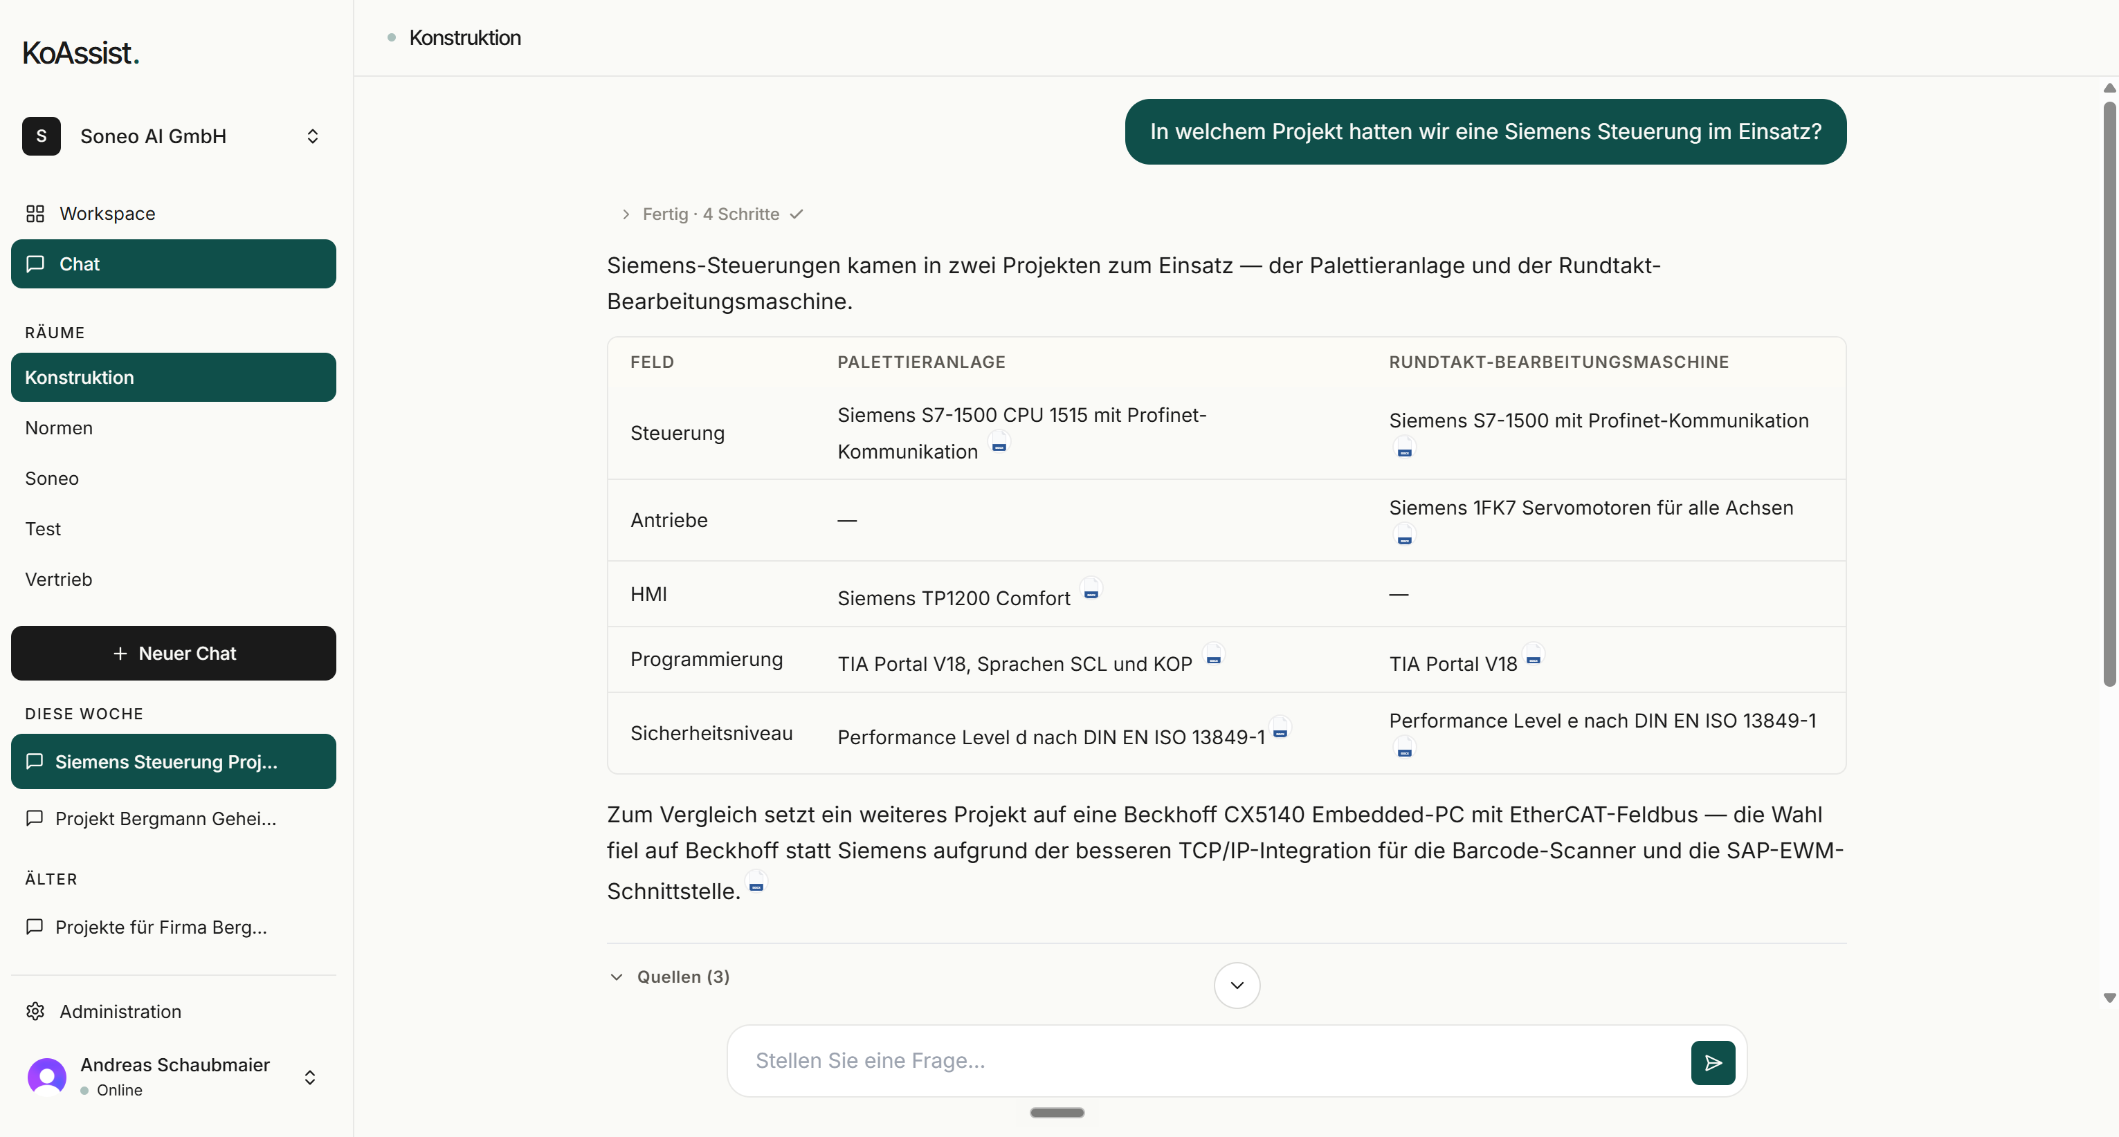Screen dimensions: 2119x1137
Task: Expand the Soneo AI GmbH organization switcher
Action: click(312, 136)
